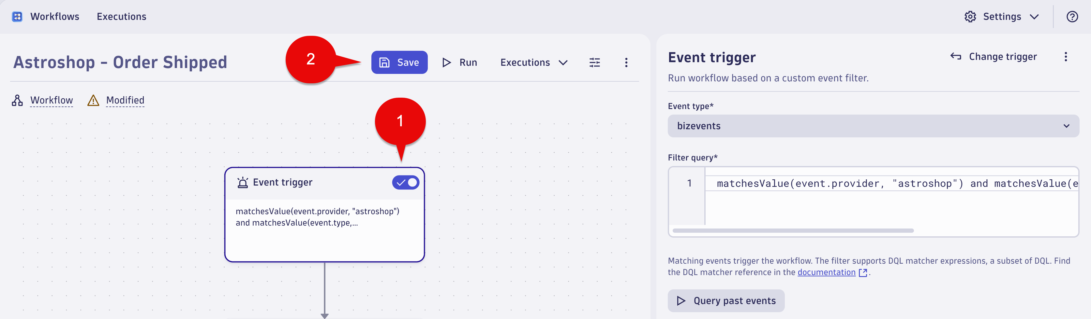Click the Event trigger alarm icon
Screen dimensions: 1091x319
pyautogui.click(x=243, y=182)
